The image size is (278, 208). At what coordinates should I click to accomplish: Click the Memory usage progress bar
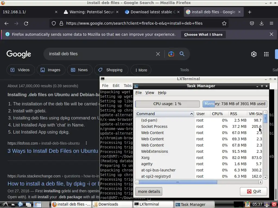tap(235, 104)
